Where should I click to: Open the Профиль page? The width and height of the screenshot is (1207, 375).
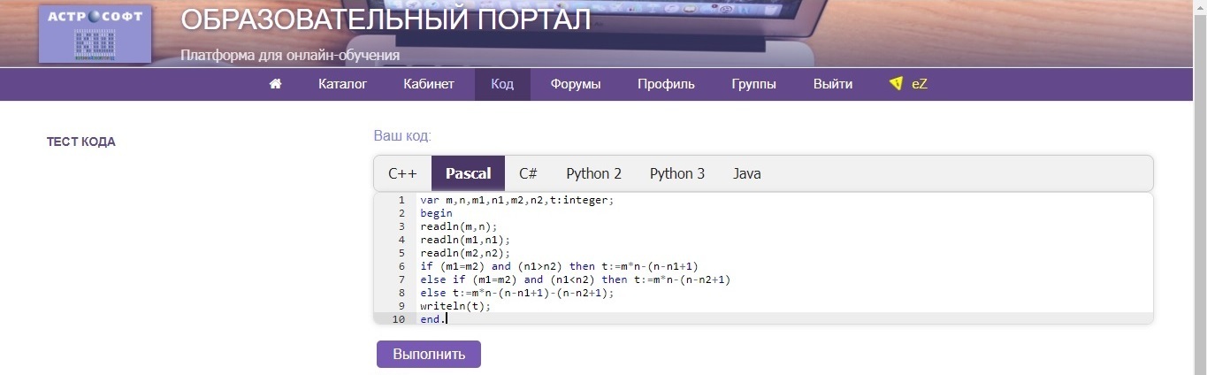pyautogui.click(x=666, y=84)
